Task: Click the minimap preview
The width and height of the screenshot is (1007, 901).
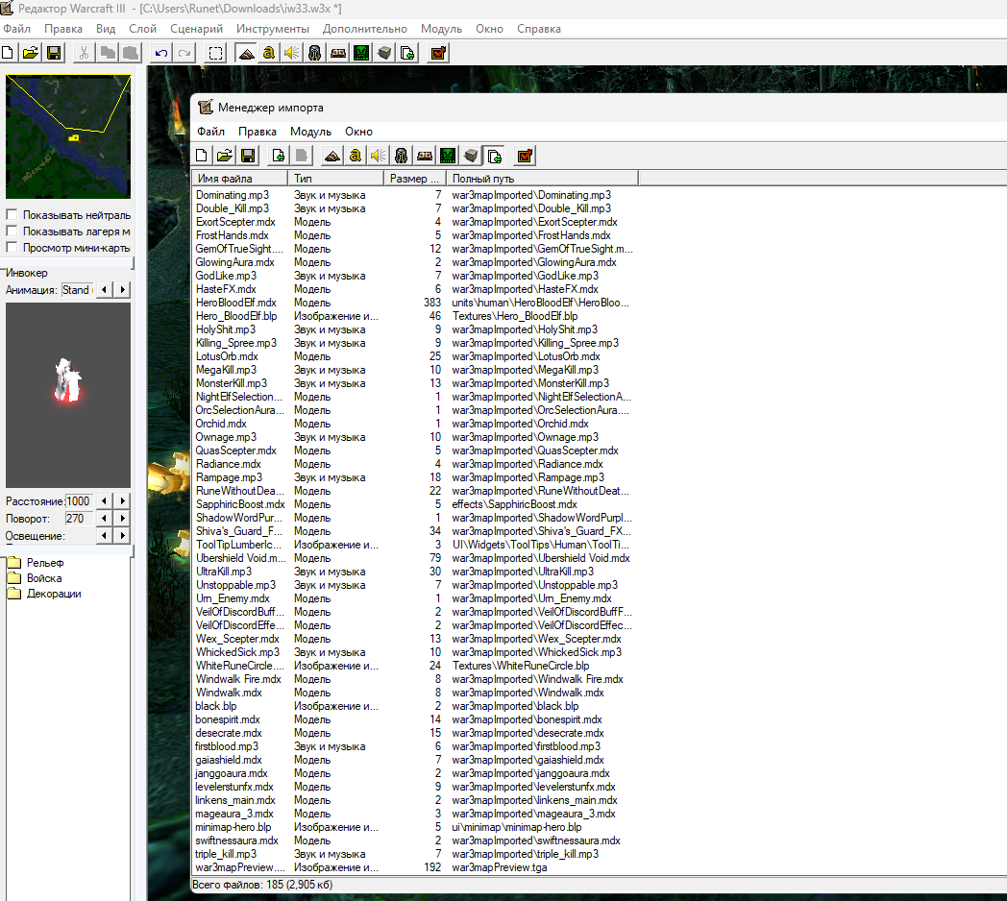Action: (68, 136)
